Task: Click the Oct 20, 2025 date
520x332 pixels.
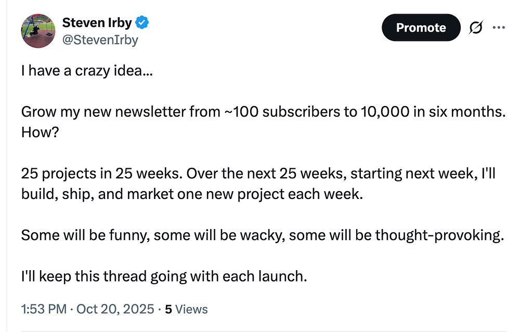Action: 115,310
